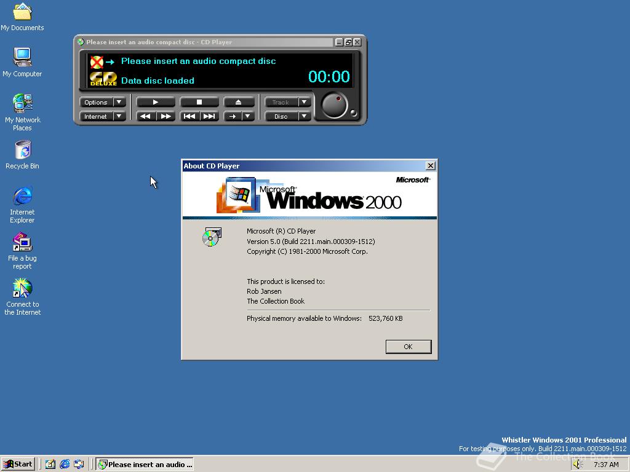Select the My Network Places icon
The height and width of the screenshot is (472, 630).
[23, 112]
